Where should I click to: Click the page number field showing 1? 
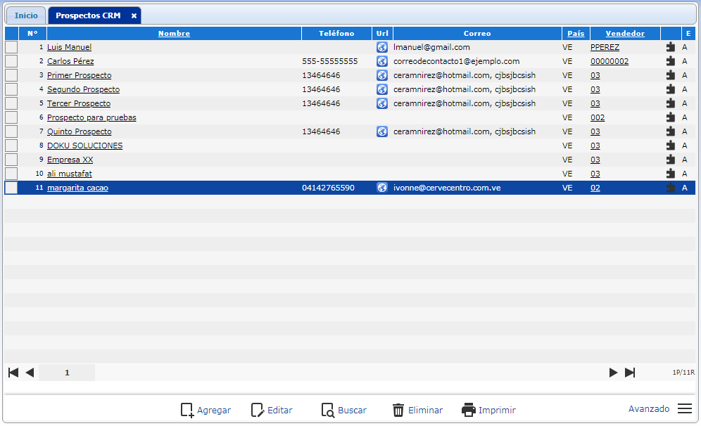tap(67, 373)
